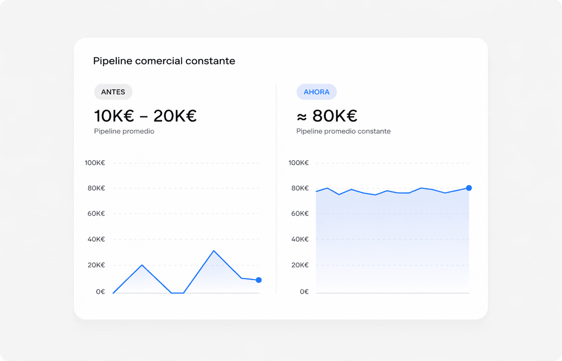Select the AHORA pill badge
The height and width of the screenshot is (361, 562).
point(316,92)
